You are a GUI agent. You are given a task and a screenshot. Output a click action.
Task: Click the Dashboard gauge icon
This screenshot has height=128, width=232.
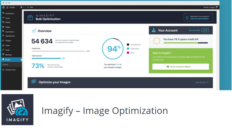pyautogui.click(x=3, y=13)
